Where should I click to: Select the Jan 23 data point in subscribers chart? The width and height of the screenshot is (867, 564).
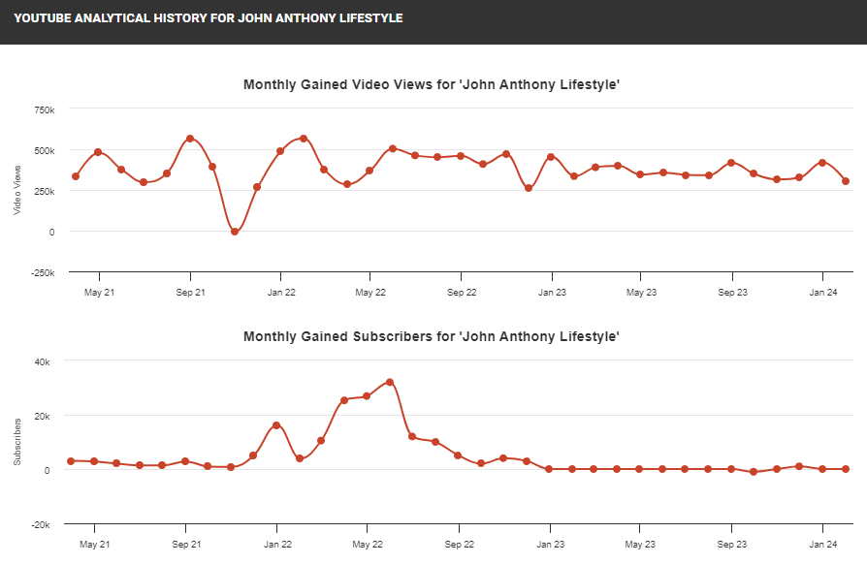pos(549,469)
